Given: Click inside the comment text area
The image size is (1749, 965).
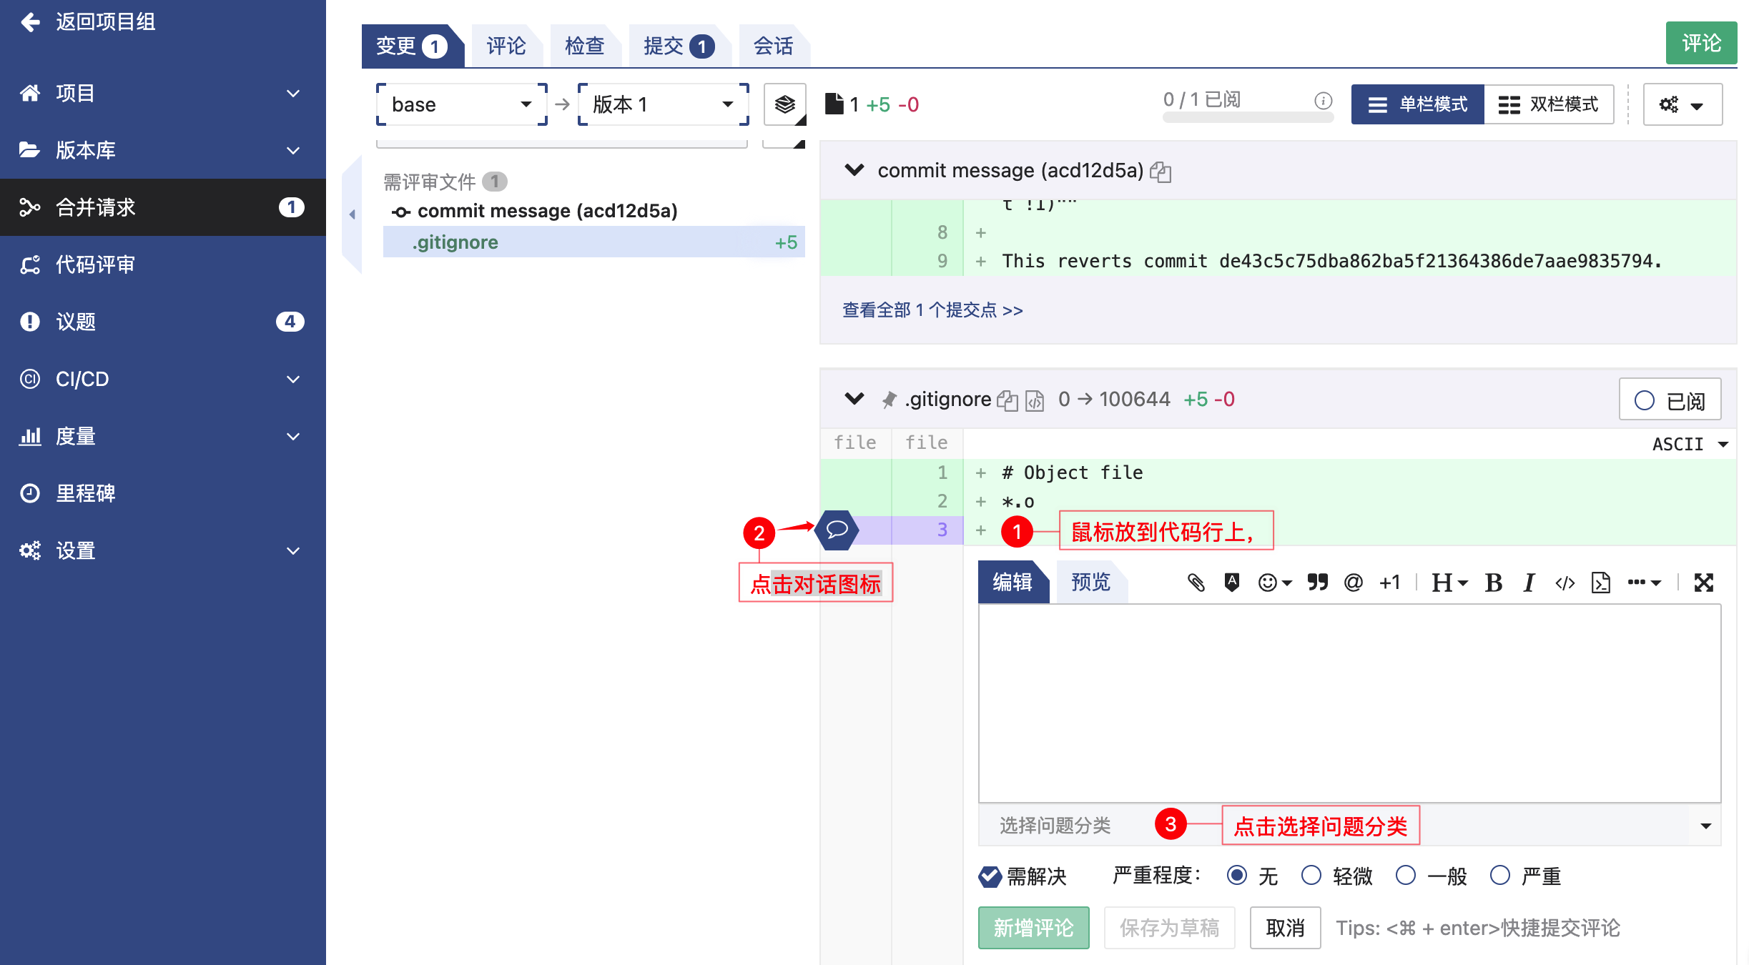Looking at the screenshot, I should [1349, 704].
